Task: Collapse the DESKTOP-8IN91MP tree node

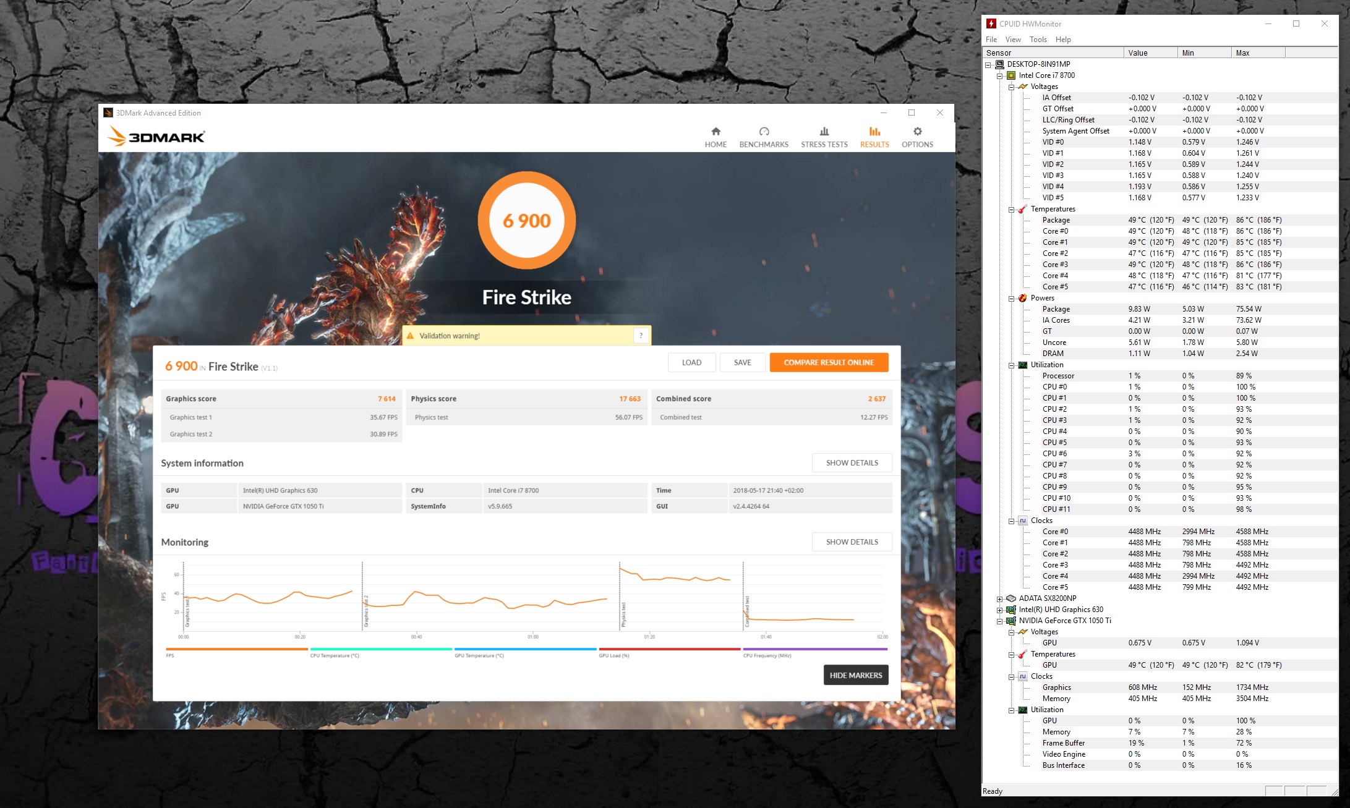Action: pyautogui.click(x=988, y=64)
